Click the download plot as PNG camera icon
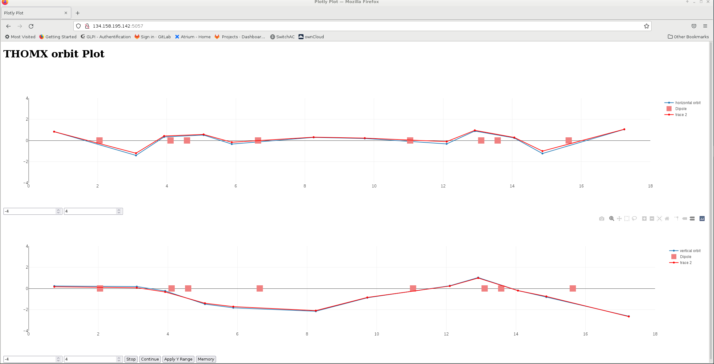This screenshot has width=714, height=364. tap(601, 219)
